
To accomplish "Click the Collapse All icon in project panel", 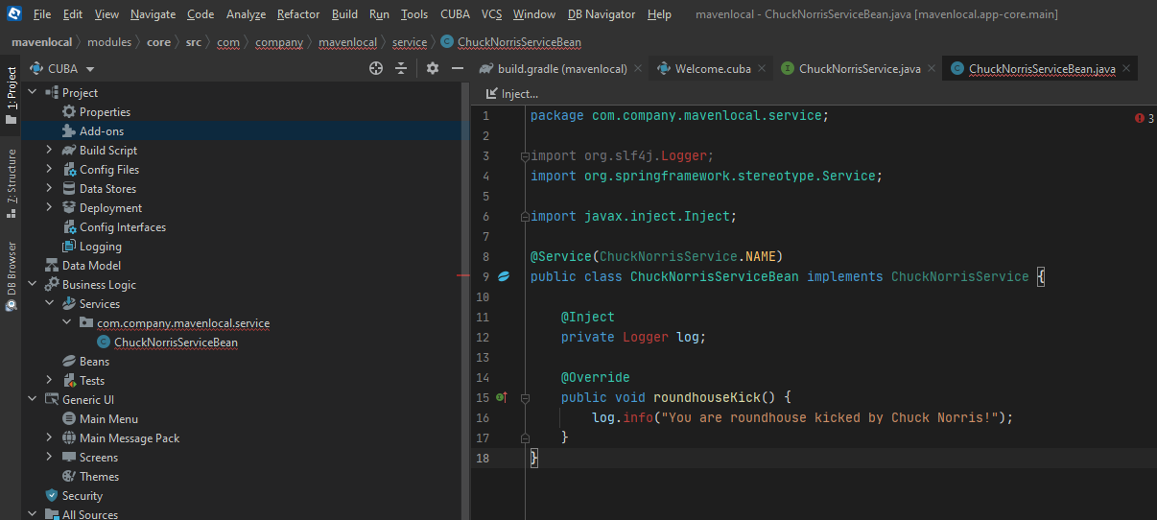I will point(401,68).
